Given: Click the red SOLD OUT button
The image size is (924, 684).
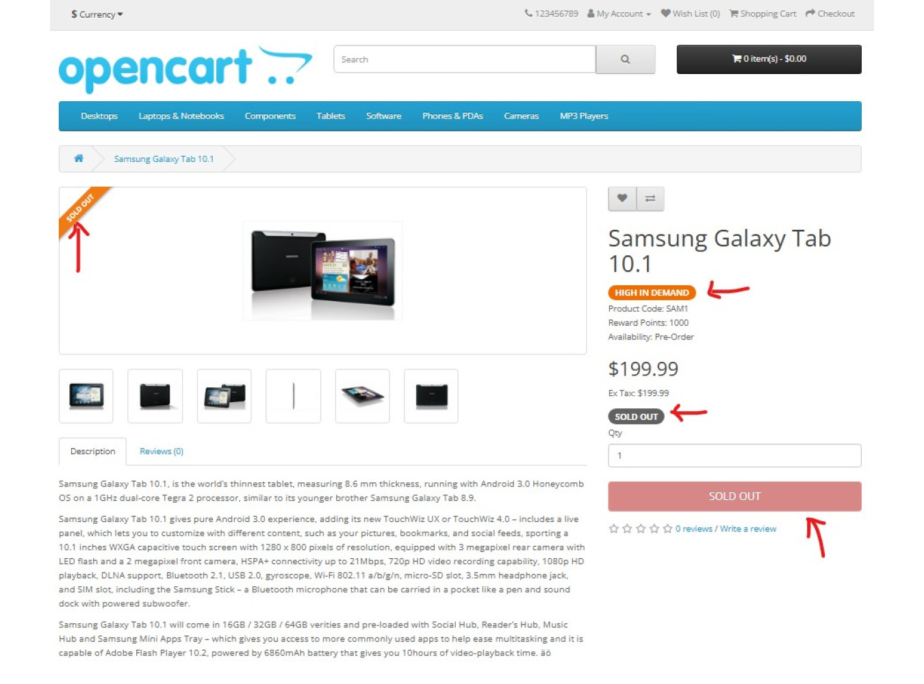Looking at the screenshot, I should (x=734, y=497).
